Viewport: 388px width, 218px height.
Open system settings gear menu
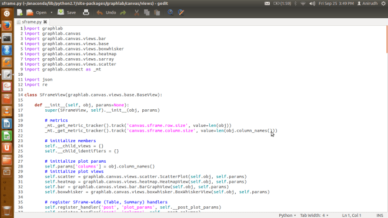[x=383, y=4]
